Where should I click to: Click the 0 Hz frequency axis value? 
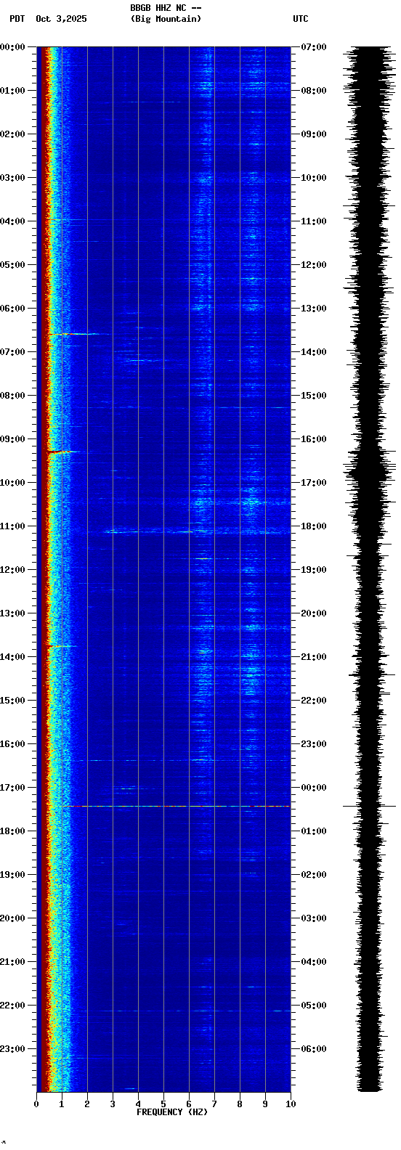[x=36, y=1104]
